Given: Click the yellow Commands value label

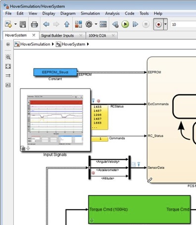Looking at the screenshot, I should [x=99, y=139].
